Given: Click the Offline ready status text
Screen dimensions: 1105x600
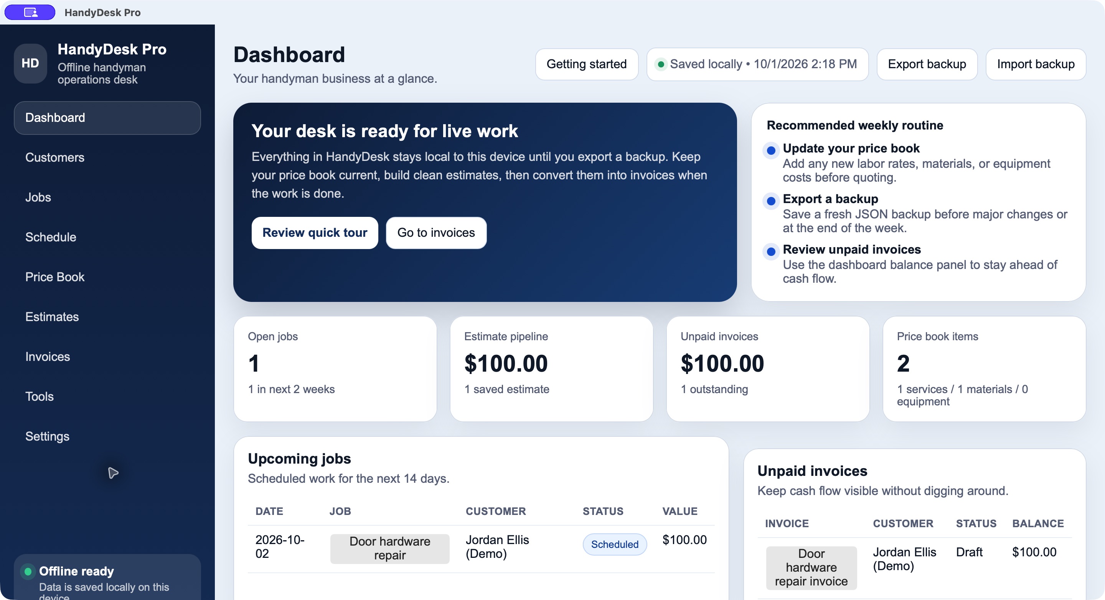Looking at the screenshot, I should coord(76,571).
